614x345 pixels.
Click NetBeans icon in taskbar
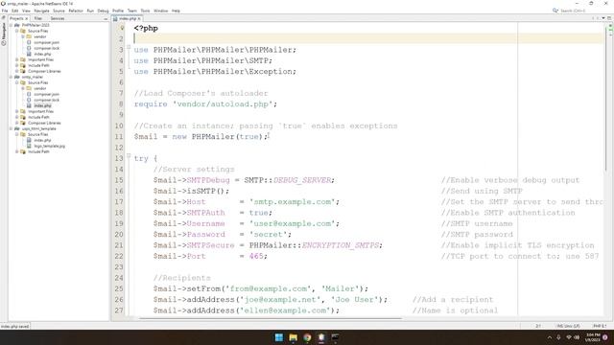pyautogui.click(x=321, y=337)
